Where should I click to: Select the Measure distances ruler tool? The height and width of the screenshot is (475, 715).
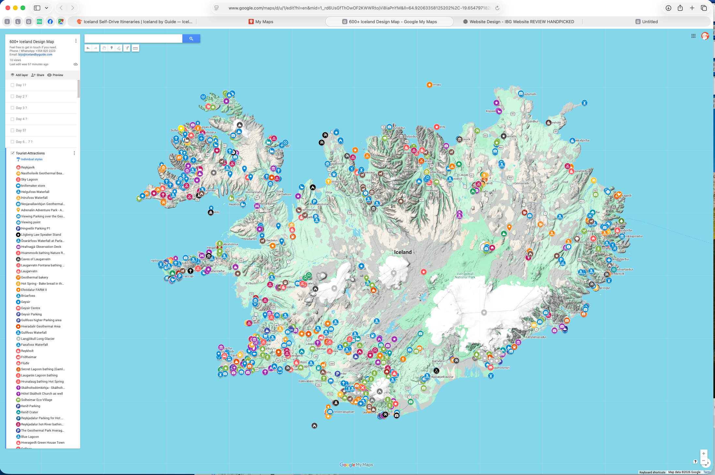coord(135,48)
